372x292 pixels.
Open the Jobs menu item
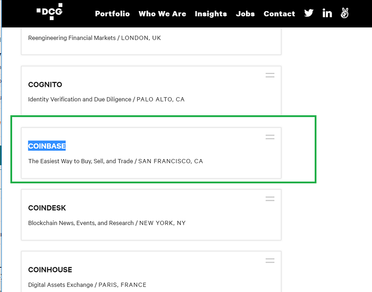(246, 14)
